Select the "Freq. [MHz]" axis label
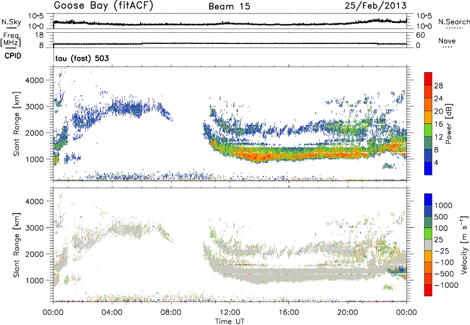This screenshot has height=325, width=470. pyautogui.click(x=11, y=40)
